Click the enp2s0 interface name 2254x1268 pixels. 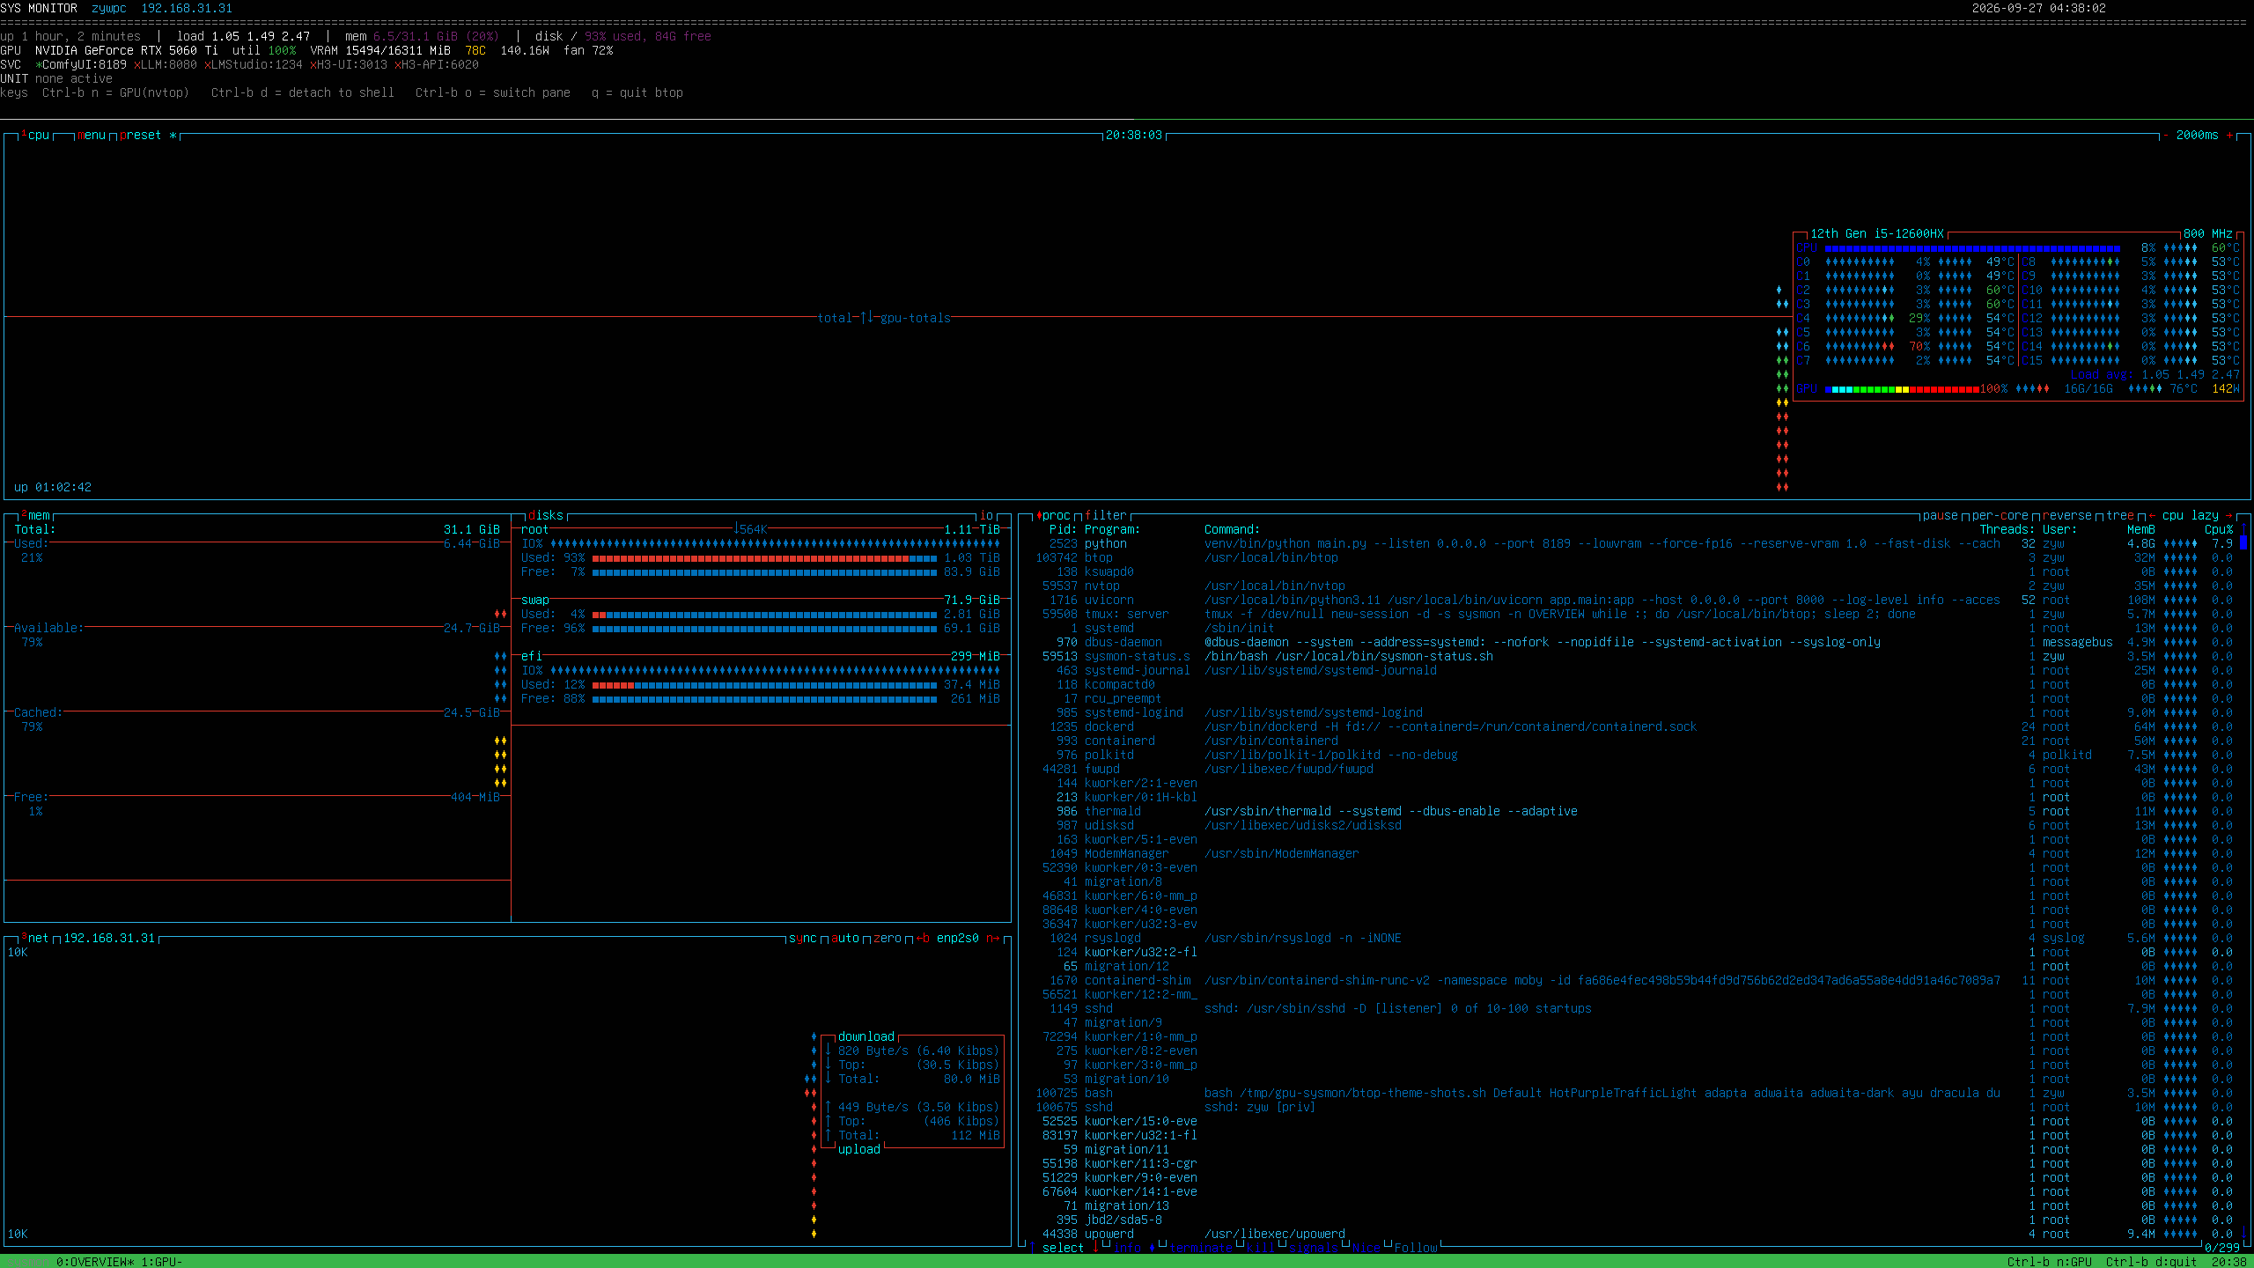coord(958,938)
